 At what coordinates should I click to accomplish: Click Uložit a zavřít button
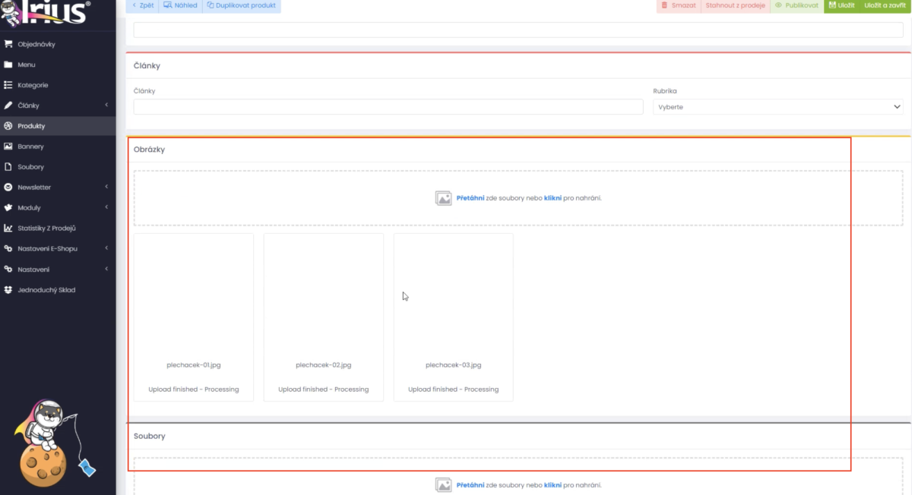tap(885, 5)
